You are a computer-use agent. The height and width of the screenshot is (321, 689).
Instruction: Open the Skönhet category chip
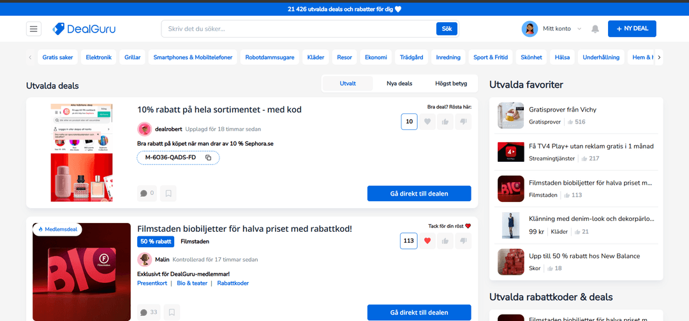point(531,57)
